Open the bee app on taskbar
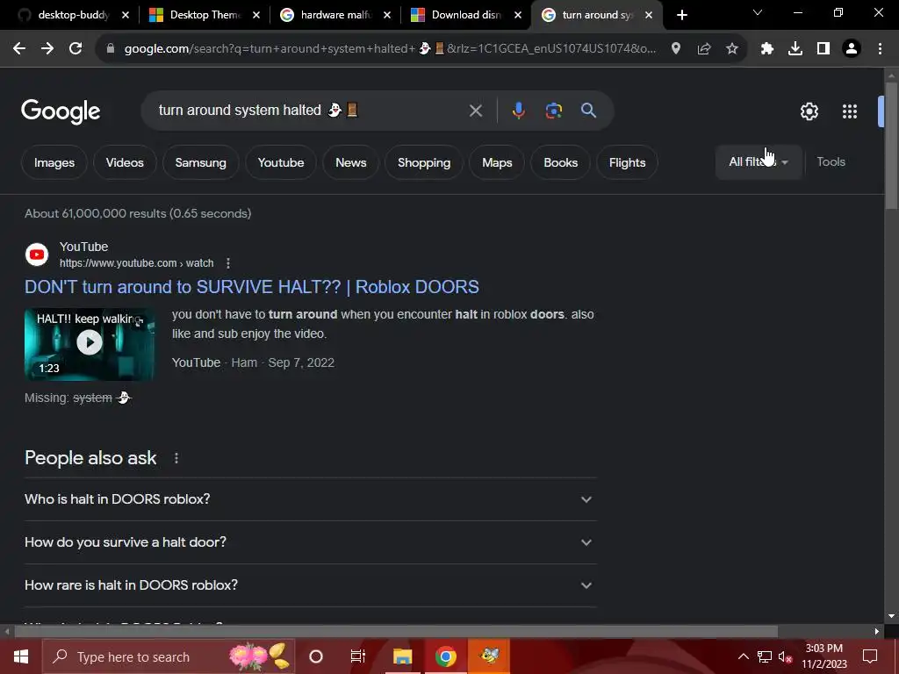The image size is (899, 674). click(489, 656)
